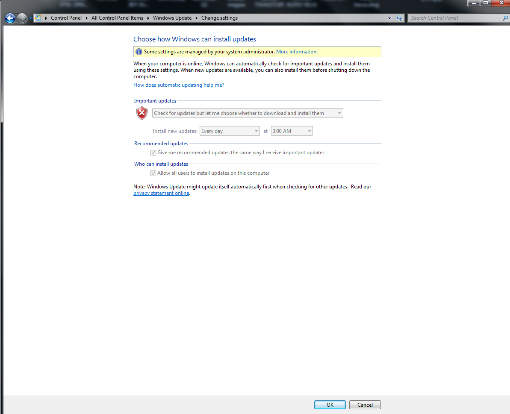Click the Back navigation arrow

[x=10, y=18]
